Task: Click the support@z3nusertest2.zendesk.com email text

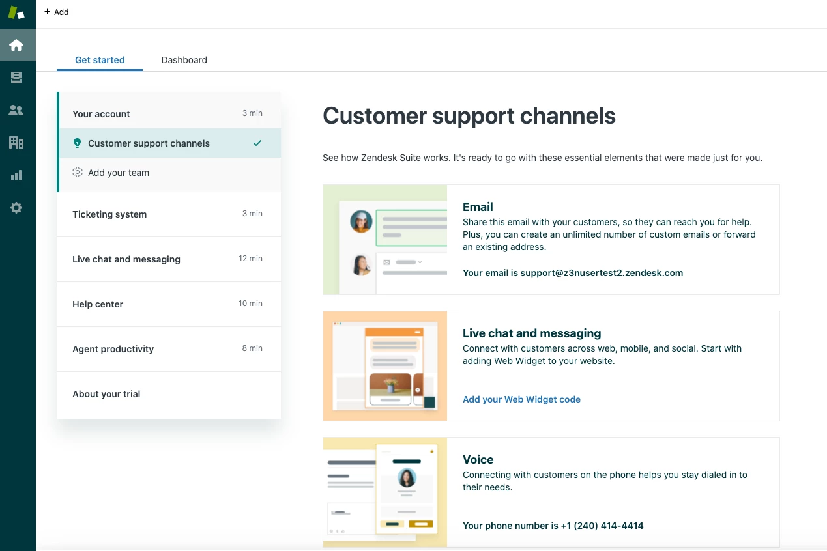Action: (602, 273)
